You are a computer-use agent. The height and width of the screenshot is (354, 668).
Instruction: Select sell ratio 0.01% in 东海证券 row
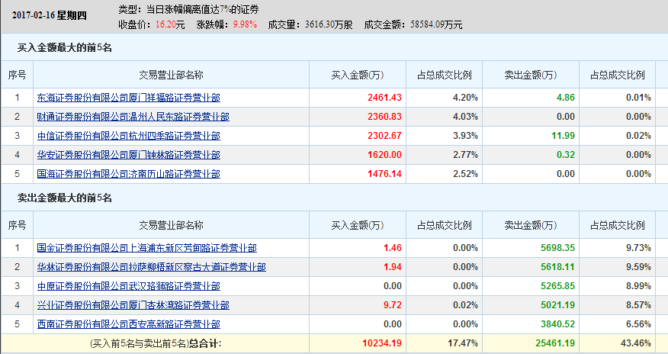638,98
